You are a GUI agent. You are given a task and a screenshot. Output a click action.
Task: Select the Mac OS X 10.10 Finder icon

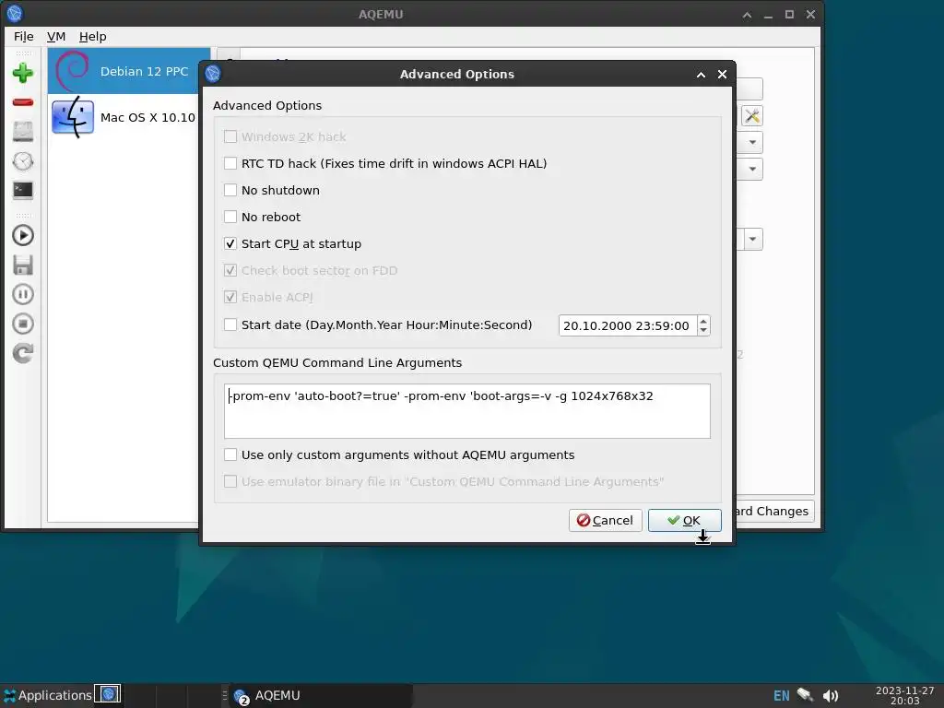coord(73,117)
